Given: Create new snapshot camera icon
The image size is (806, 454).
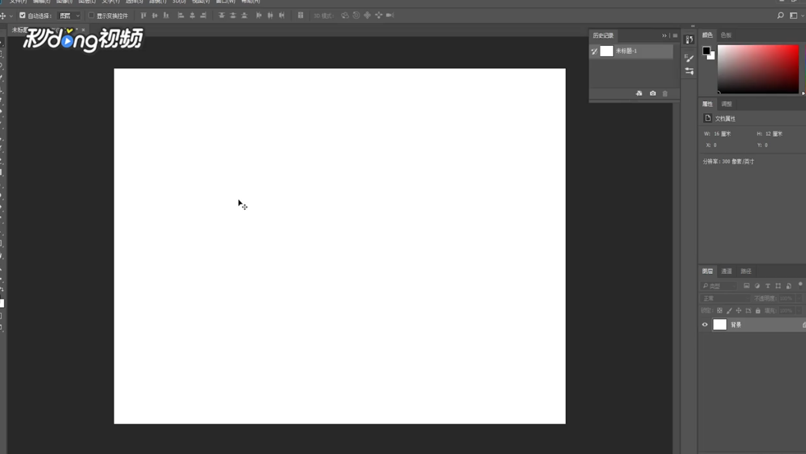Looking at the screenshot, I should click(x=653, y=93).
